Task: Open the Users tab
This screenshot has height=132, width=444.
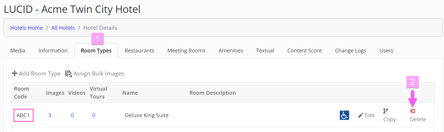Action: tap(386, 51)
